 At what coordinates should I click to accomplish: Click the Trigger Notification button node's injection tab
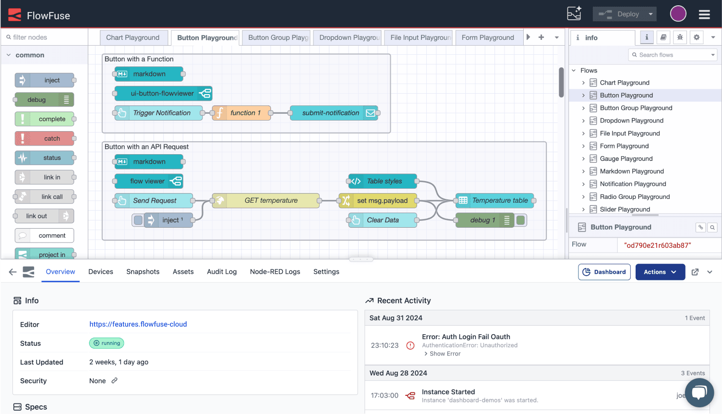[x=121, y=113]
